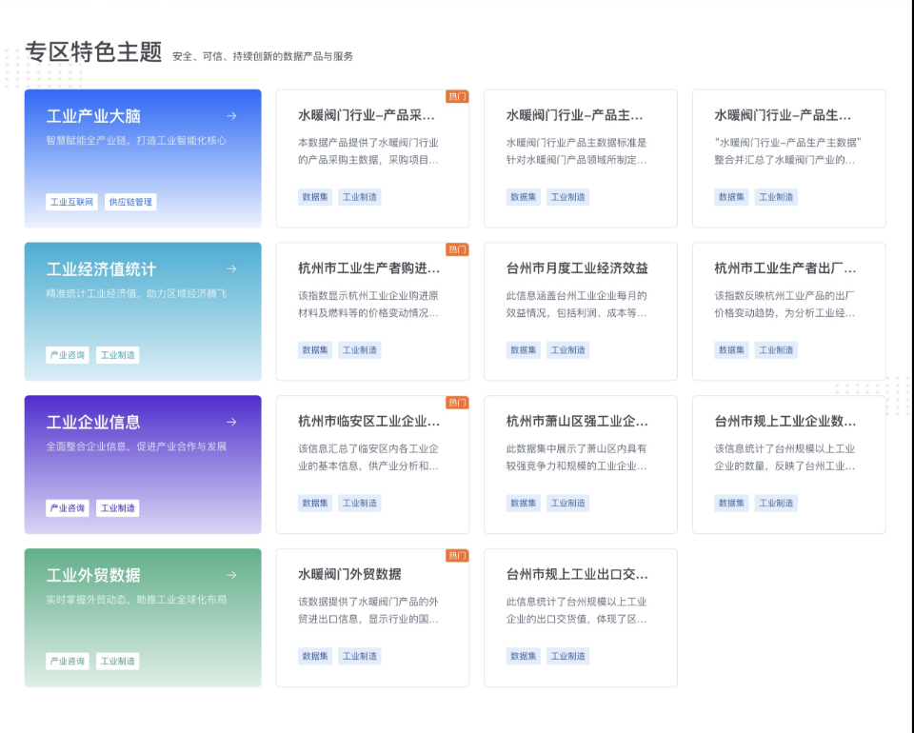The width and height of the screenshot is (914, 733).
Task: Click the 数据集 tag under 杭州市临安区工业企业
Action: pyautogui.click(x=314, y=503)
